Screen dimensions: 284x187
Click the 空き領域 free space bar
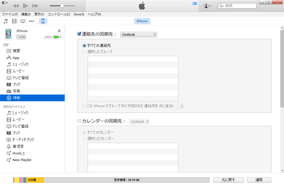(x=126, y=180)
